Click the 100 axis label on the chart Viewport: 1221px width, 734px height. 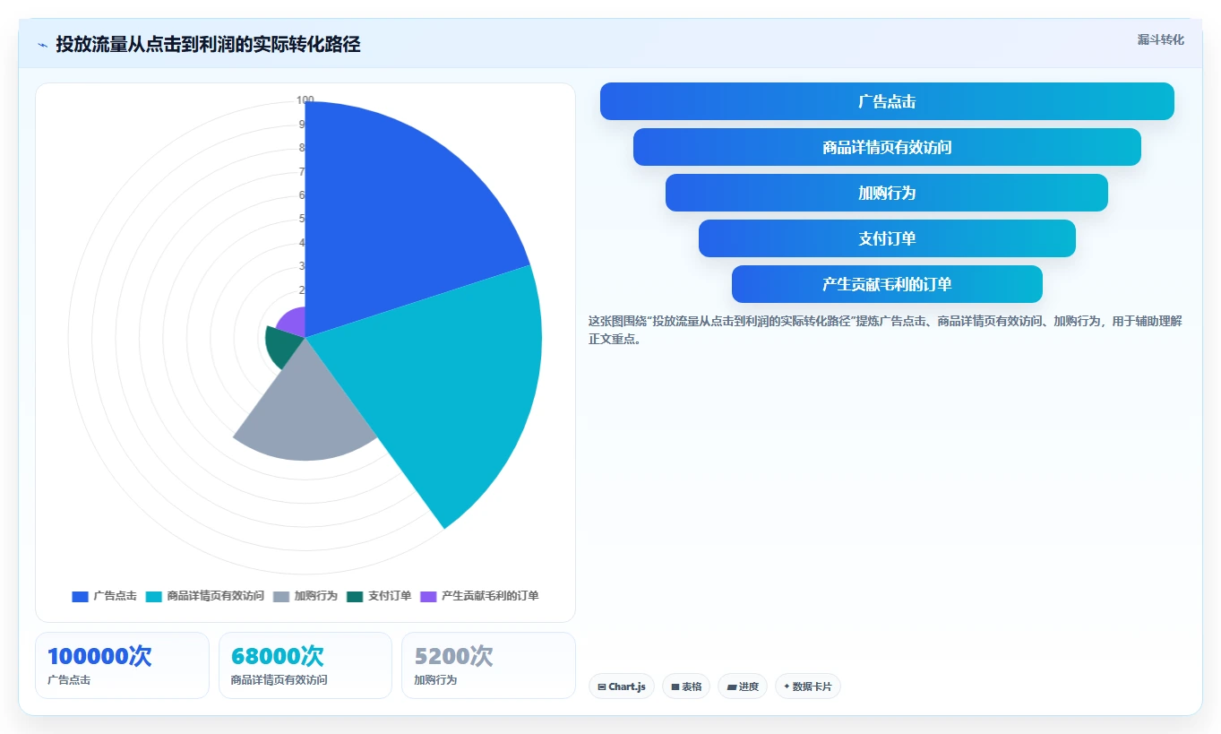click(x=305, y=100)
